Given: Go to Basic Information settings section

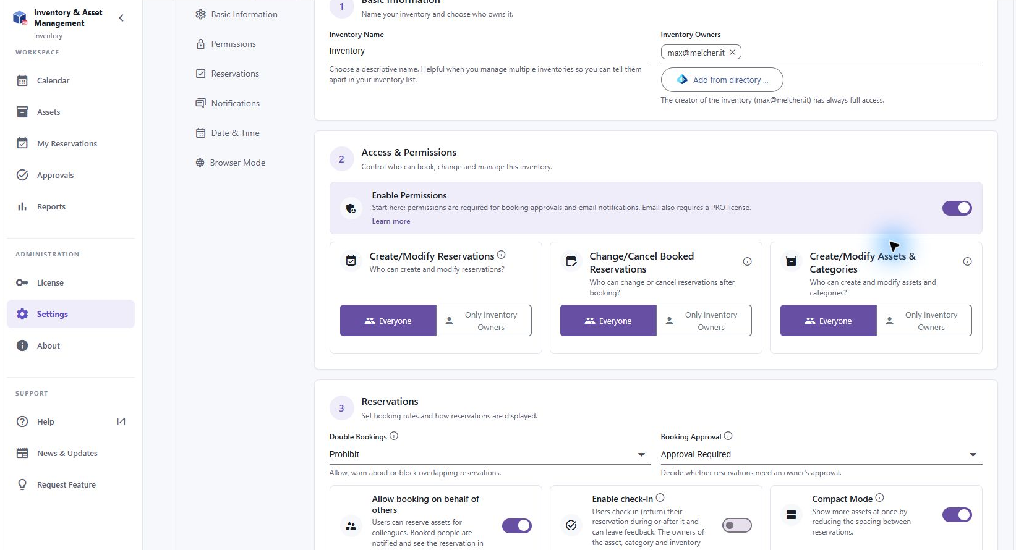Looking at the screenshot, I should point(237,14).
